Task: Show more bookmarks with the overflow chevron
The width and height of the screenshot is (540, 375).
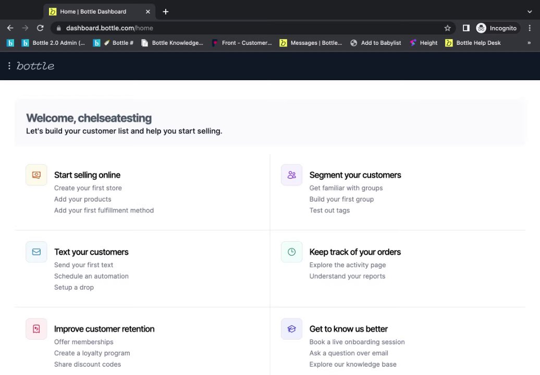Action: click(x=530, y=43)
